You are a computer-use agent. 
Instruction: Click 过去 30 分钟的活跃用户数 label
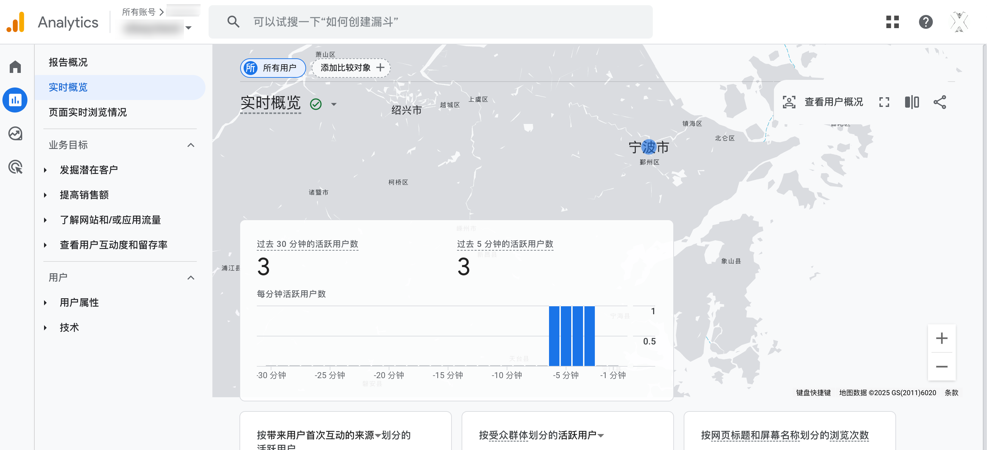[x=307, y=244]
